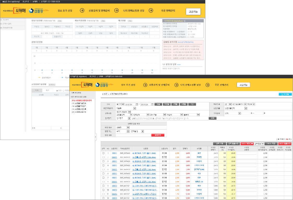The image size is (293, 200).
Task: Open the 가격검색 선택 dropdown
Action: click(232, 113)
